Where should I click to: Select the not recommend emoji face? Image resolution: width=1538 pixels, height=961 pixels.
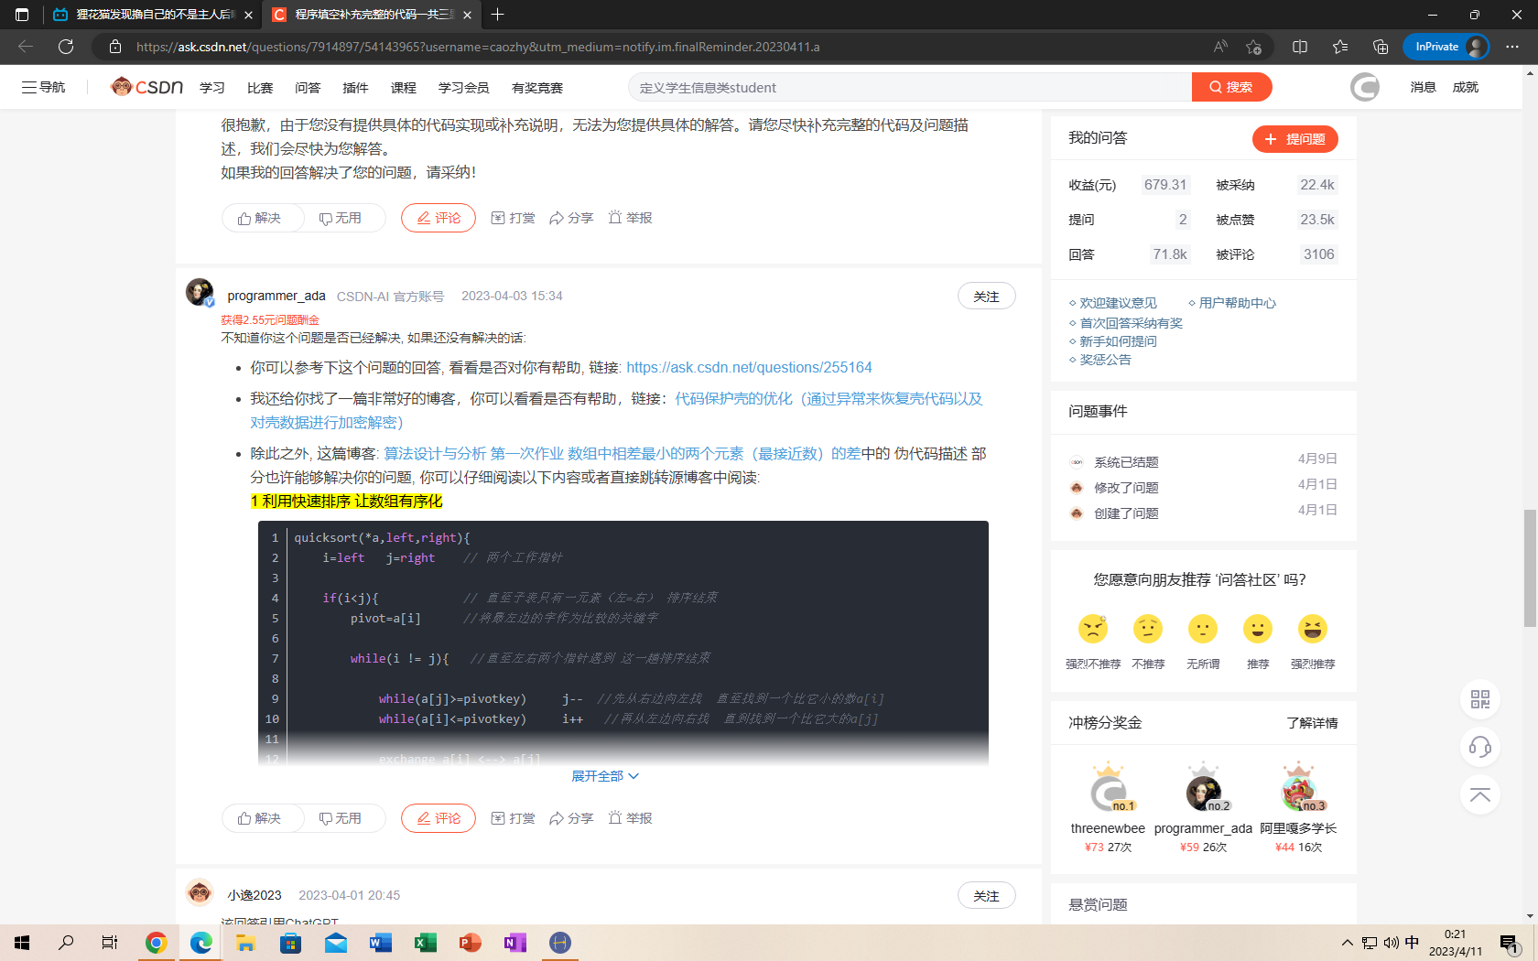point(1148,629)
